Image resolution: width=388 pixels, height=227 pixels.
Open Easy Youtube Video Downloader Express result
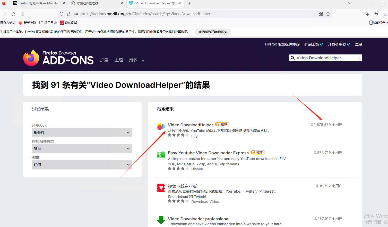pos(208,153)
